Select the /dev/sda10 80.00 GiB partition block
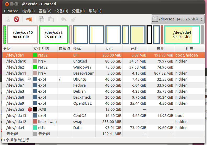 pyautogui.click(x=23, y=35)
